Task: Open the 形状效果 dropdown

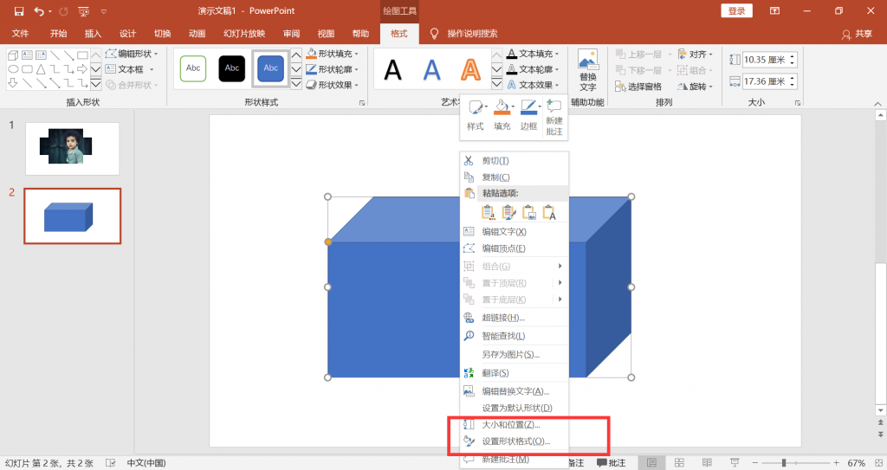Action: pyautogui.click(x=333, y=85)
